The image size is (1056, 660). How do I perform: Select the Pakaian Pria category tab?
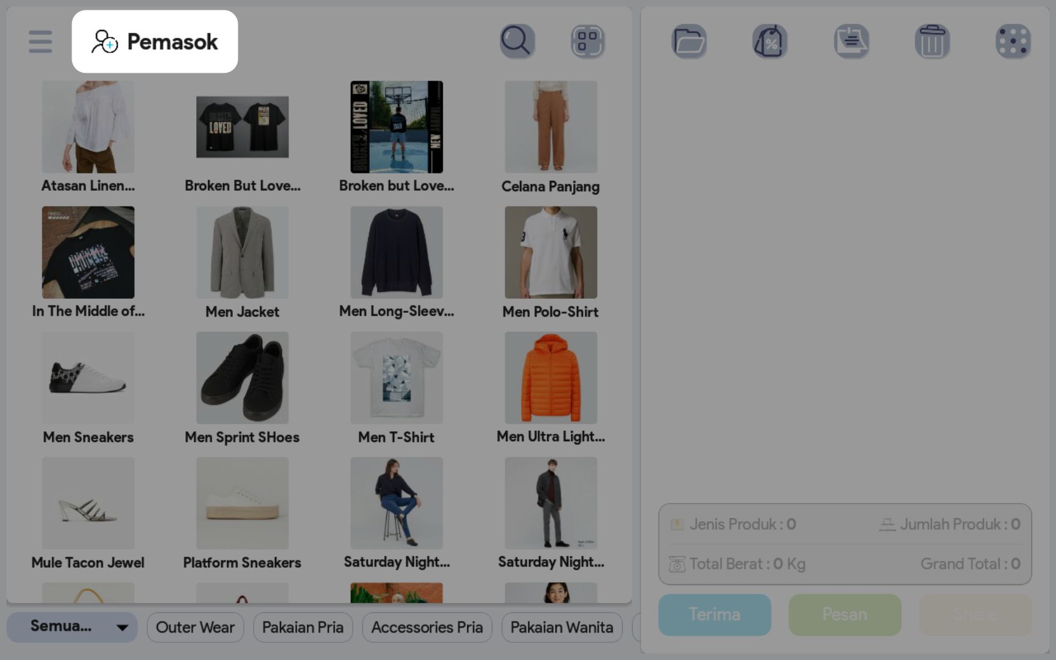pos(302,628)
